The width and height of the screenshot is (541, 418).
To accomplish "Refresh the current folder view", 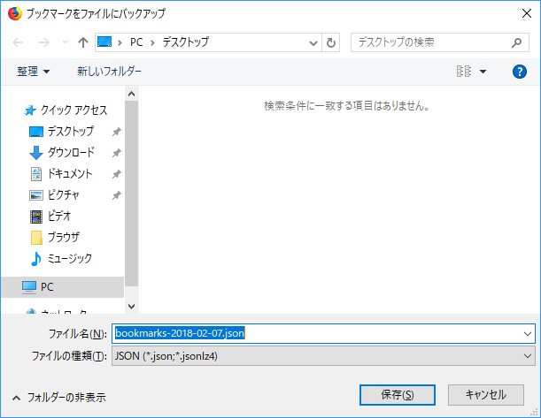I will 331,42.
